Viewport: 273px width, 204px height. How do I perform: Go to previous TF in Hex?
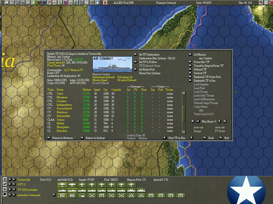pyautogui.click(x=165, y=138)
